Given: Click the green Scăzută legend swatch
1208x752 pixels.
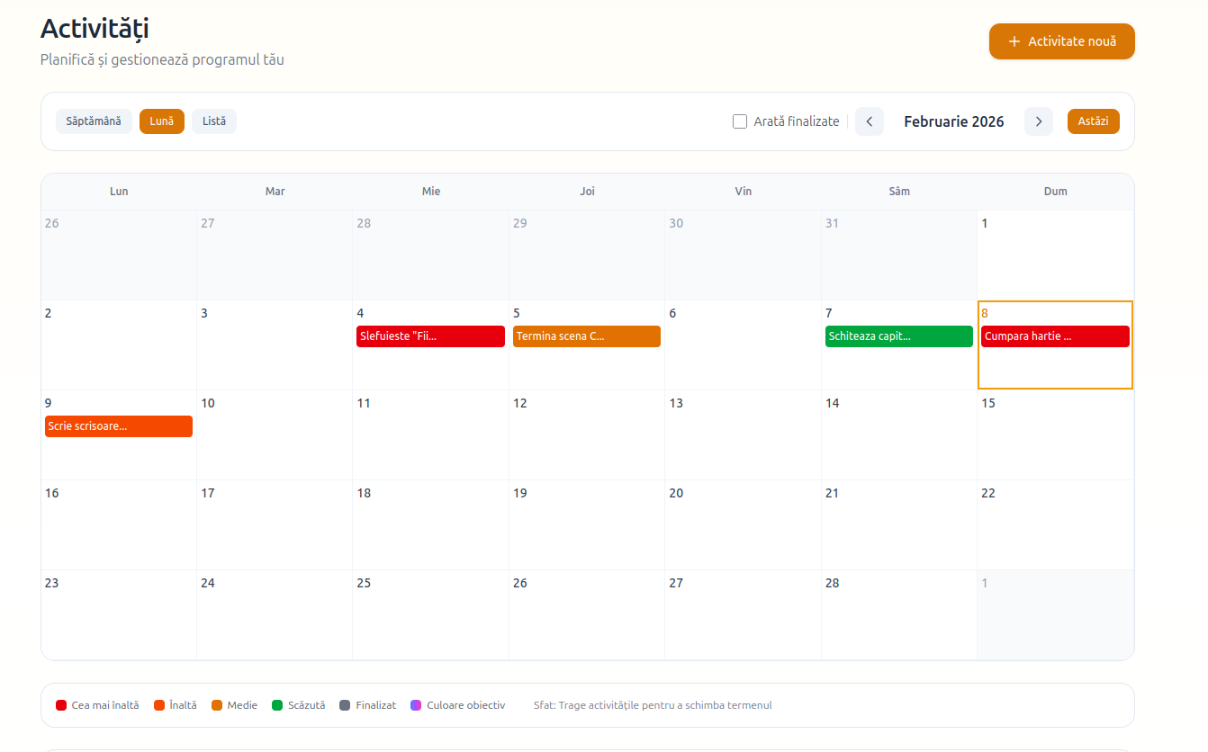Looking at the screenshot, I should point(277,705).
